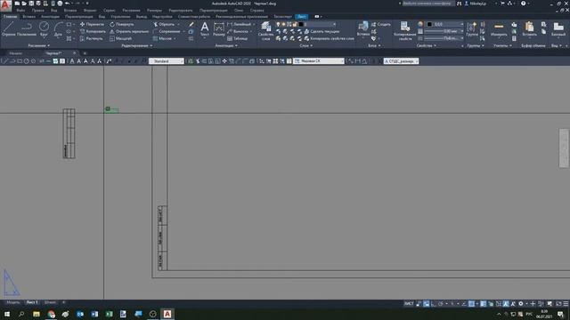Image resolution: width=570 pixels, height=320 pixels.
Task: Switch to the Лист ribbon tab
Action: (302, 16)
